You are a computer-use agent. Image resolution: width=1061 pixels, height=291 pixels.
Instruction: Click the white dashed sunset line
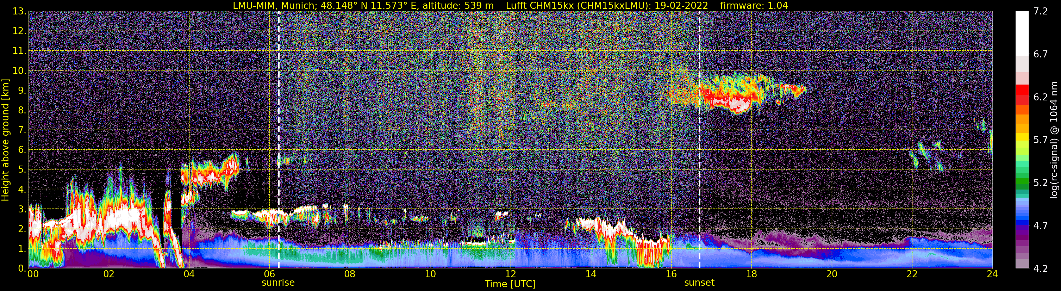[699, 140]
